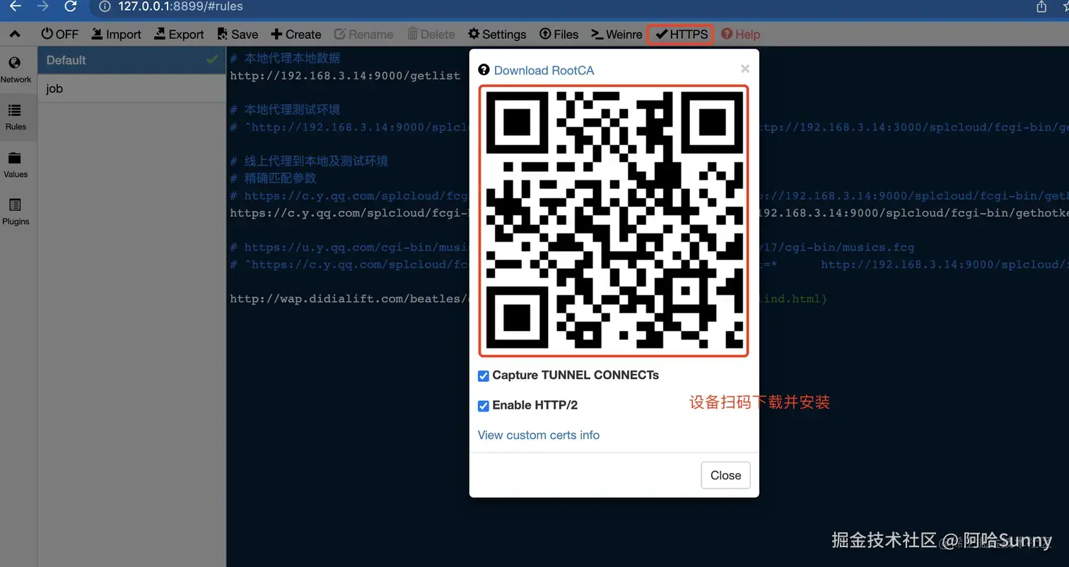Click the comment line 本地代理测试环境

285,110
